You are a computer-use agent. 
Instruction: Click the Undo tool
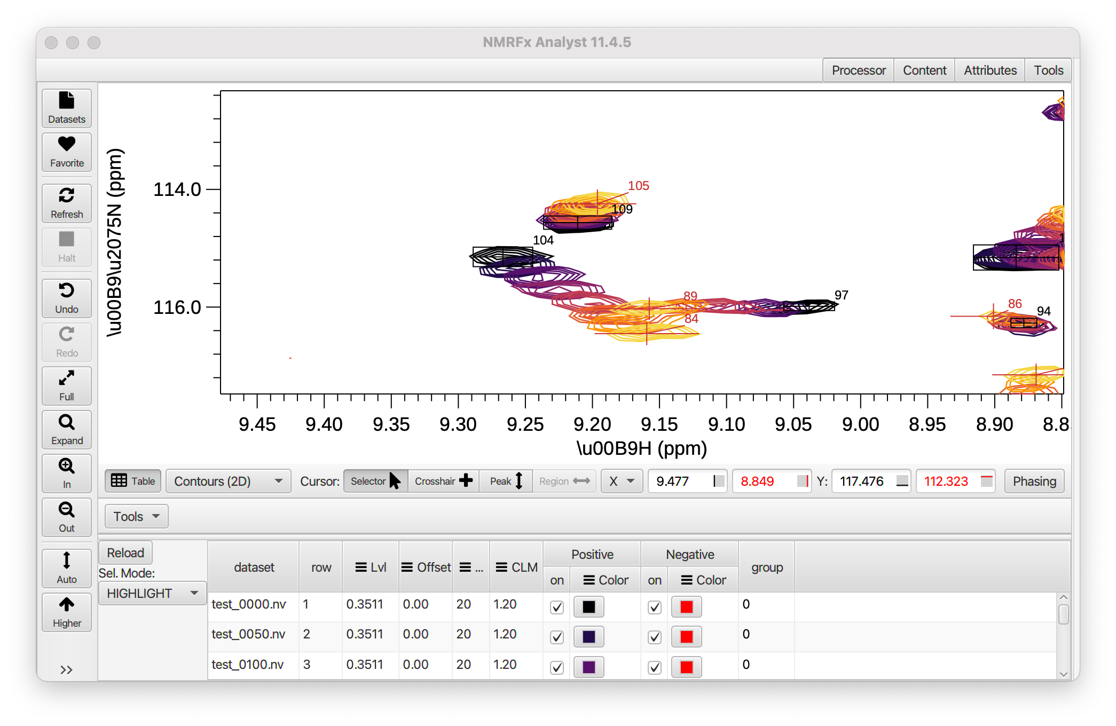67,298
